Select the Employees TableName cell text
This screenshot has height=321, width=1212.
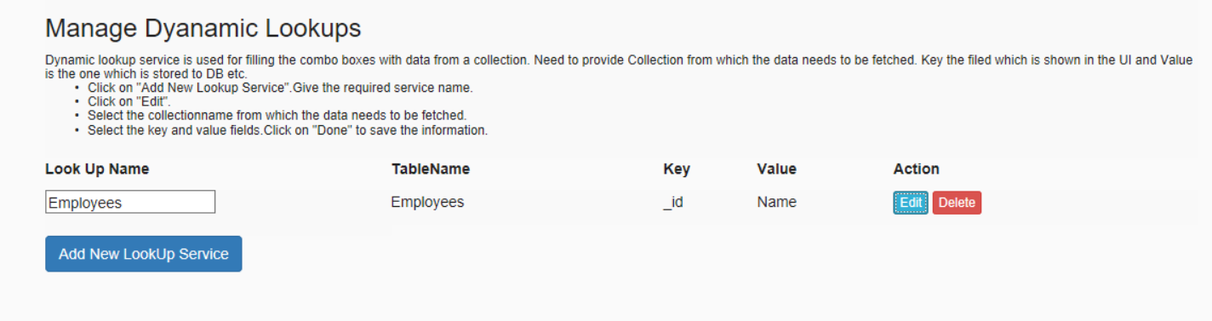coord(427,202)
